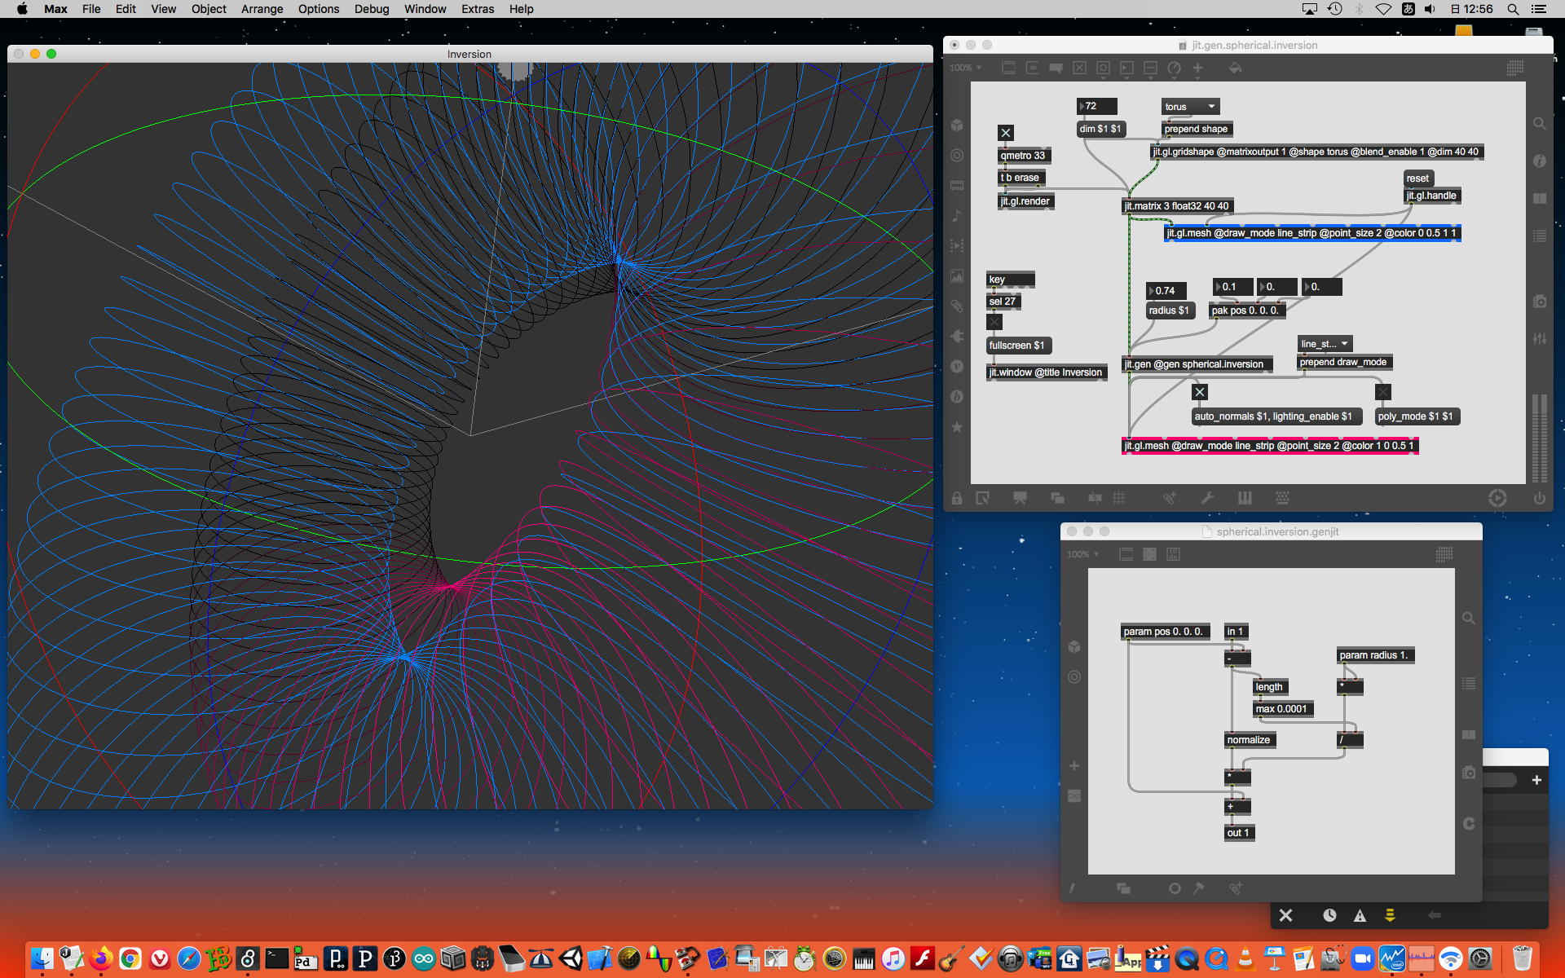Open the inspector info icon

point(1539,161)
